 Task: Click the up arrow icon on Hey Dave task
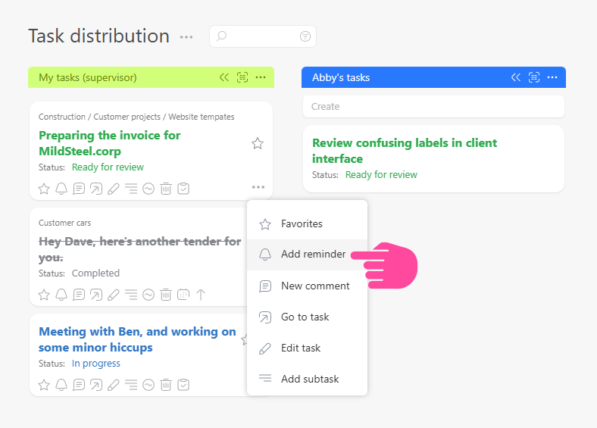click(x=201, y=295)
